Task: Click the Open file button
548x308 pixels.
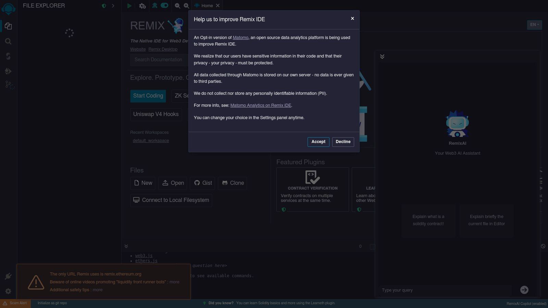Action: (173, 183)
